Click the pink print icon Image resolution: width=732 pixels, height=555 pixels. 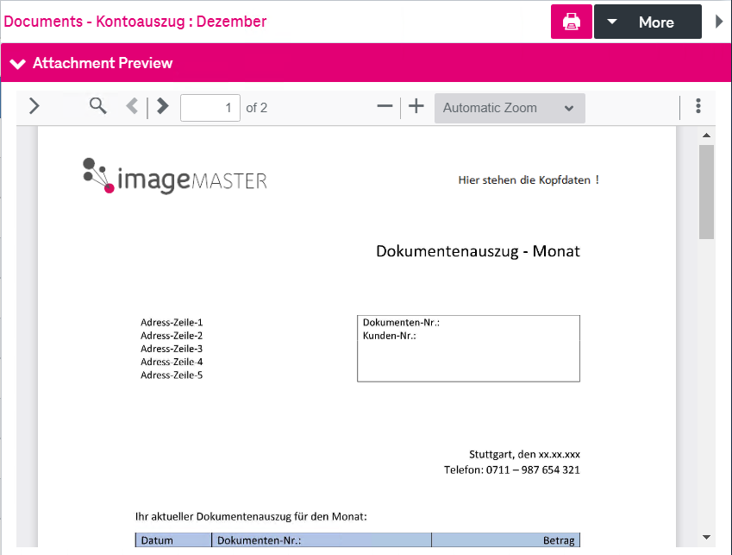(571, 21)
